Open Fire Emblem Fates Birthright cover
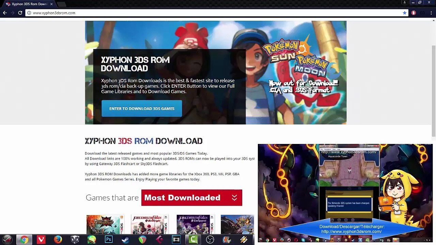 (150, 225)
